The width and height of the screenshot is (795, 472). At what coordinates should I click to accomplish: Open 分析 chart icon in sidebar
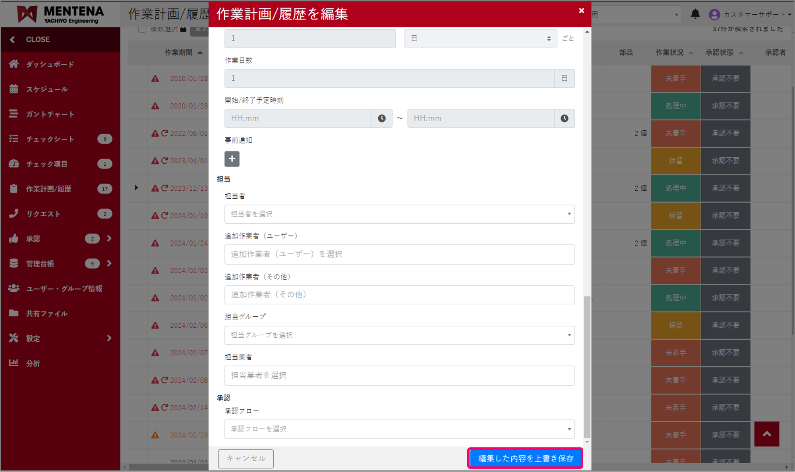pos(14,363)
